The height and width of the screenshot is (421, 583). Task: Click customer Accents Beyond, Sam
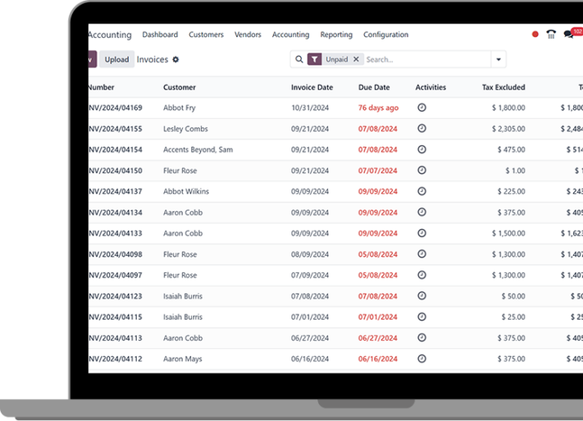click(x=198, y=150)
